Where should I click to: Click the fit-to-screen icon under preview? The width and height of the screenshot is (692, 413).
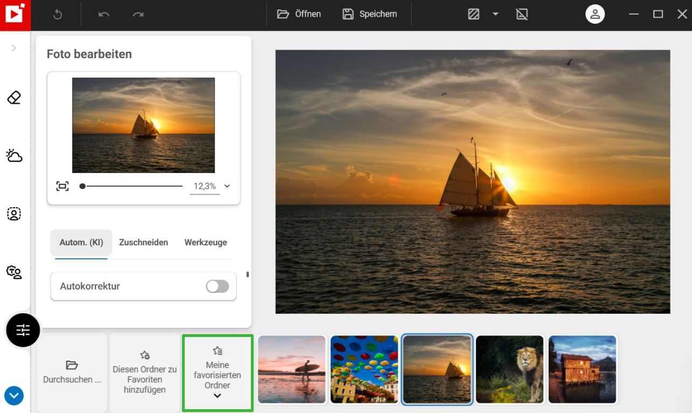point(62,186)
